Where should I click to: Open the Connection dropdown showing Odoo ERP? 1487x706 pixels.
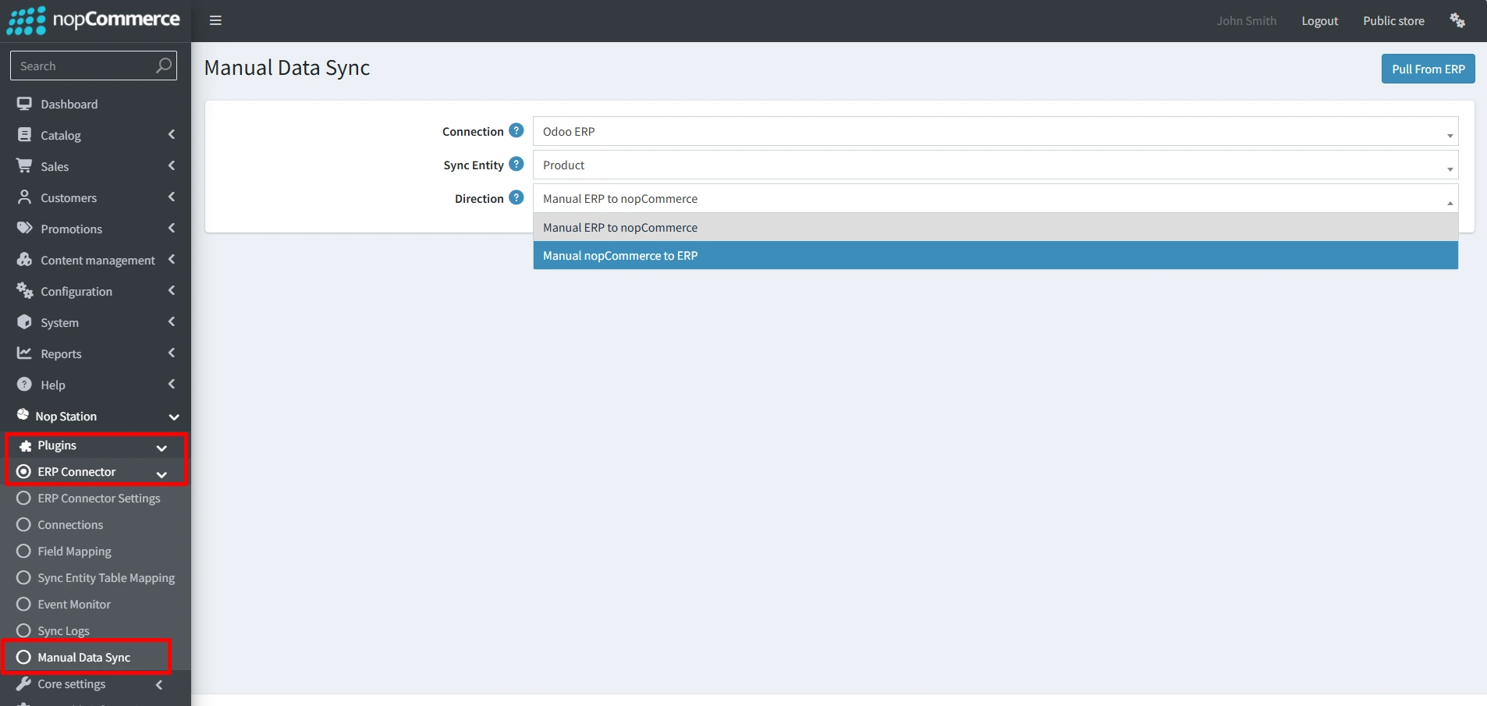(995, 131)
